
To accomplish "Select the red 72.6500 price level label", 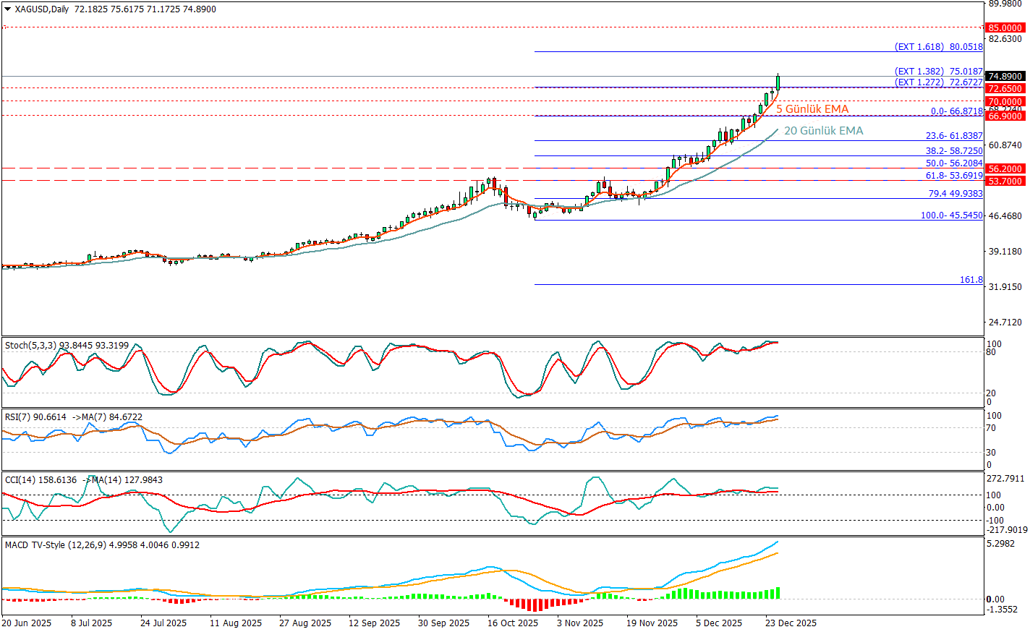I will (1005, 89).
